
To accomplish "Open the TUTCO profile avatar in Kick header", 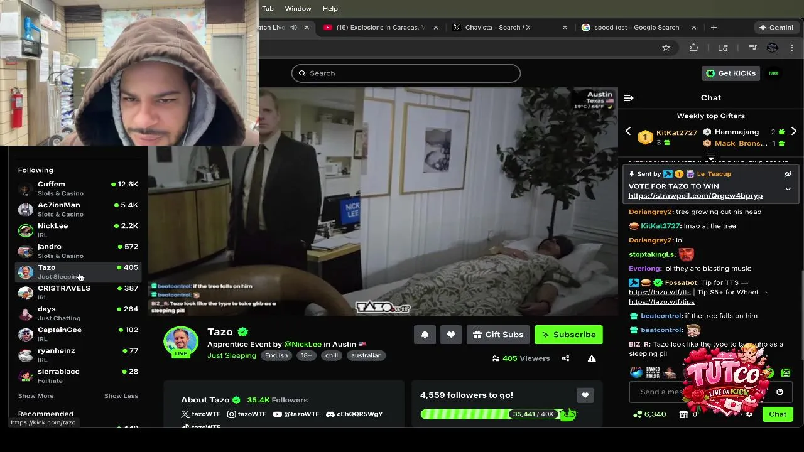I will coord(774,73).
